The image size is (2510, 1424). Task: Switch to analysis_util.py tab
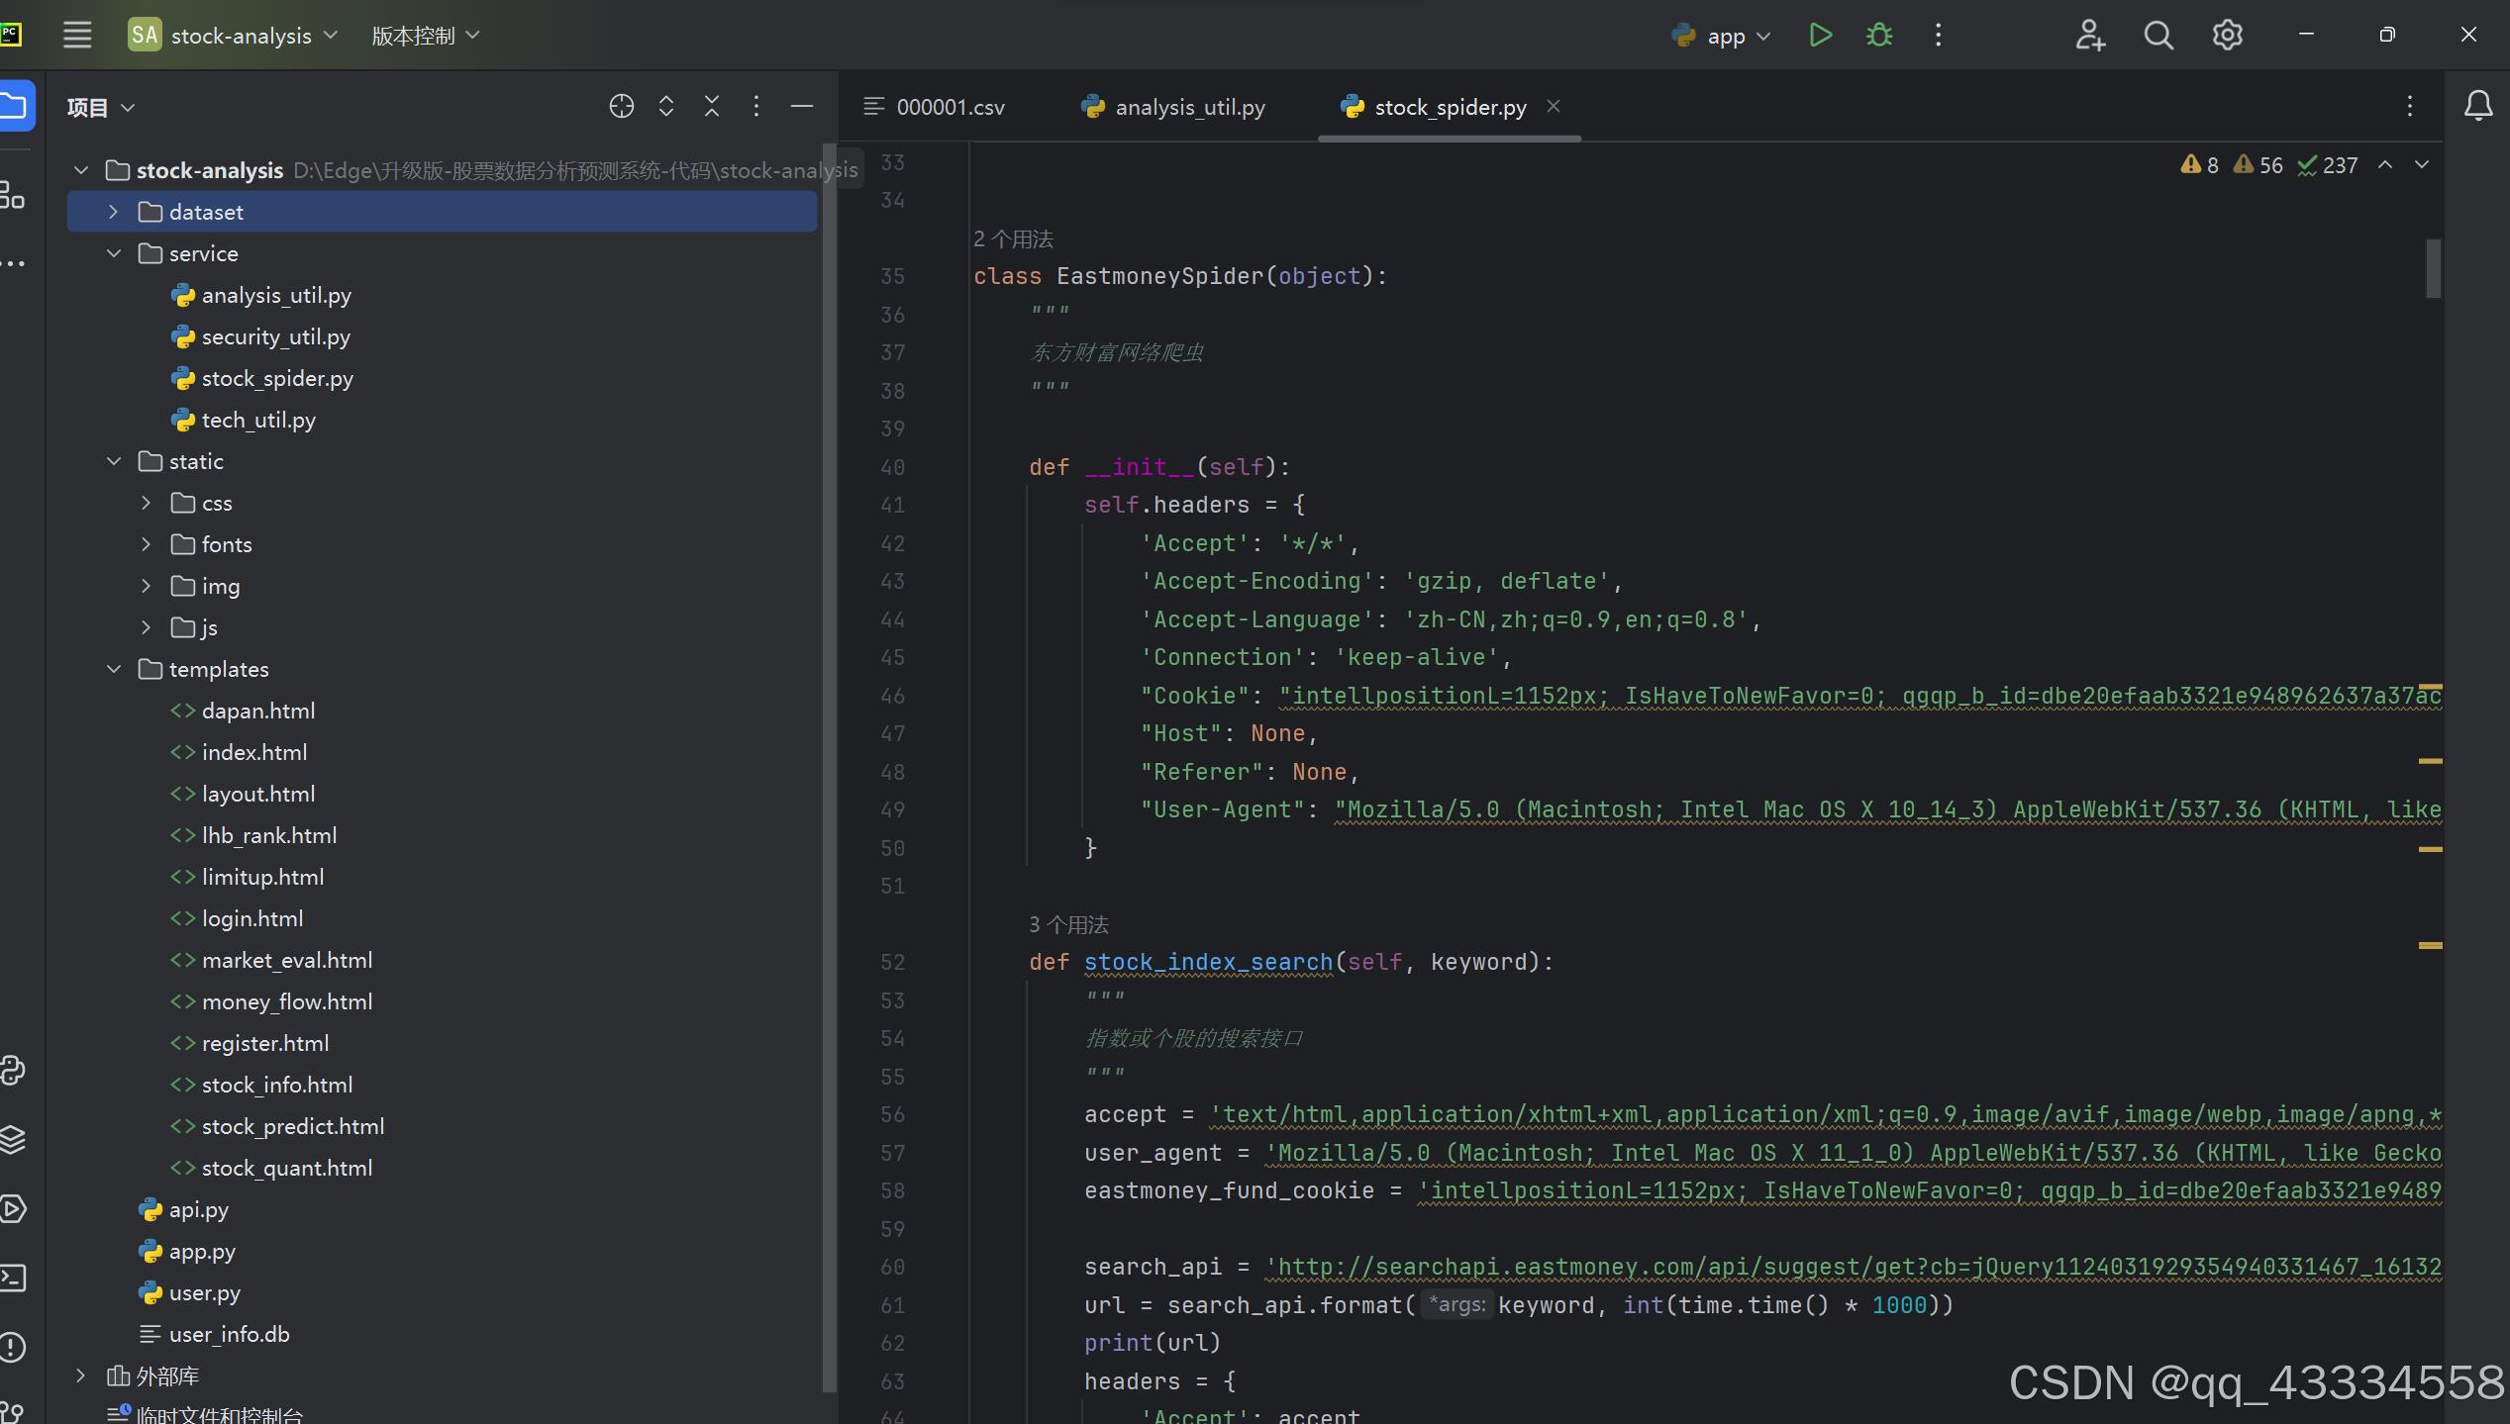(1188, 107)
